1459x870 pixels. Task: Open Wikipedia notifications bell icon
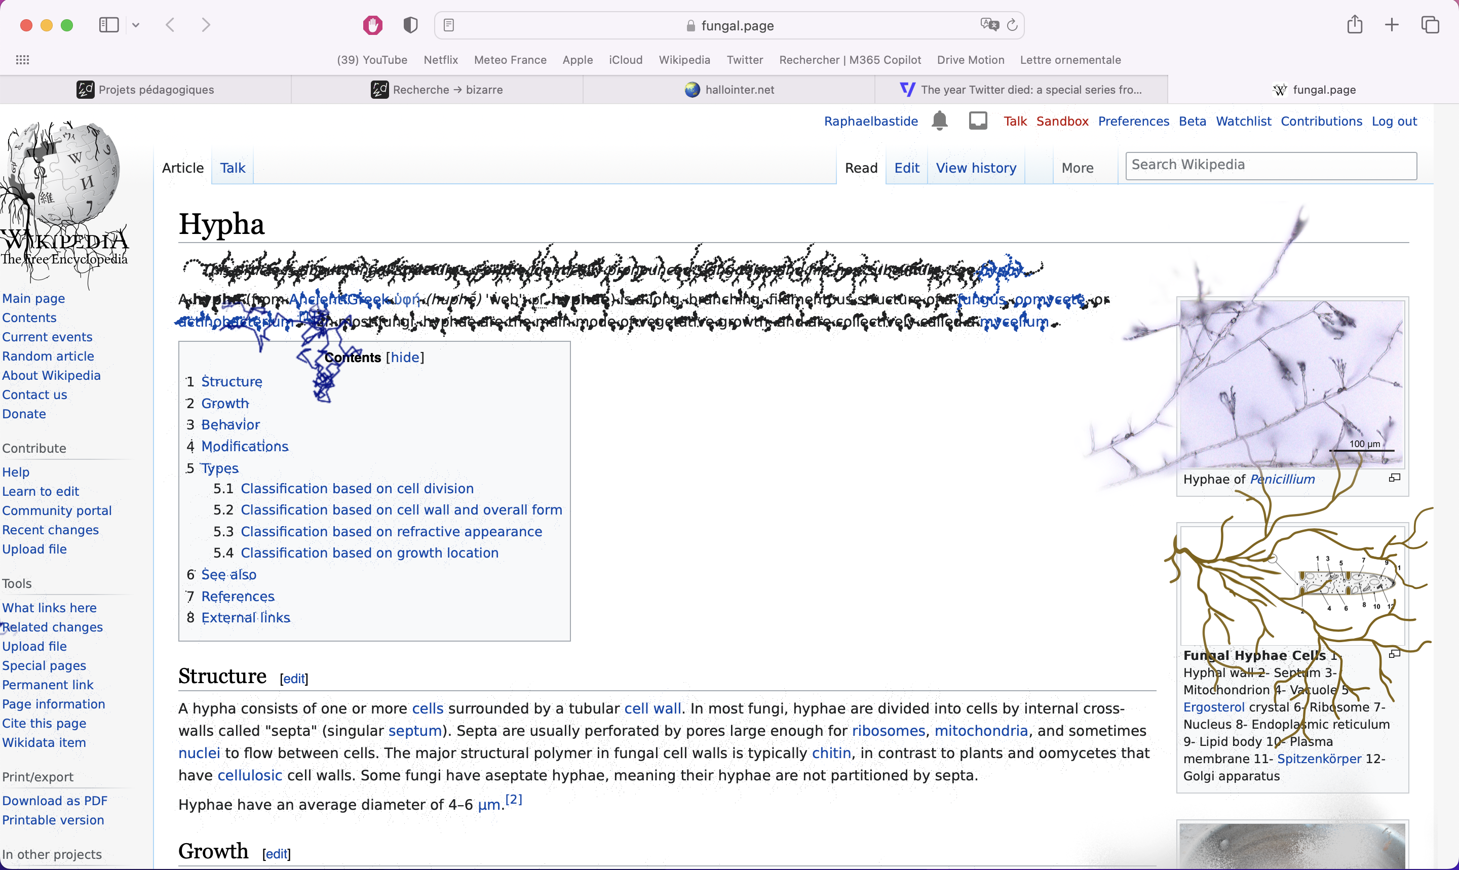[939, 121]
